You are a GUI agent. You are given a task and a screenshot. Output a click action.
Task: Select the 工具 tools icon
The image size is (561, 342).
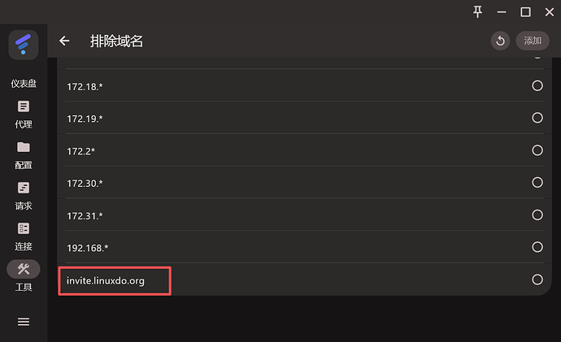coord(24,269)
